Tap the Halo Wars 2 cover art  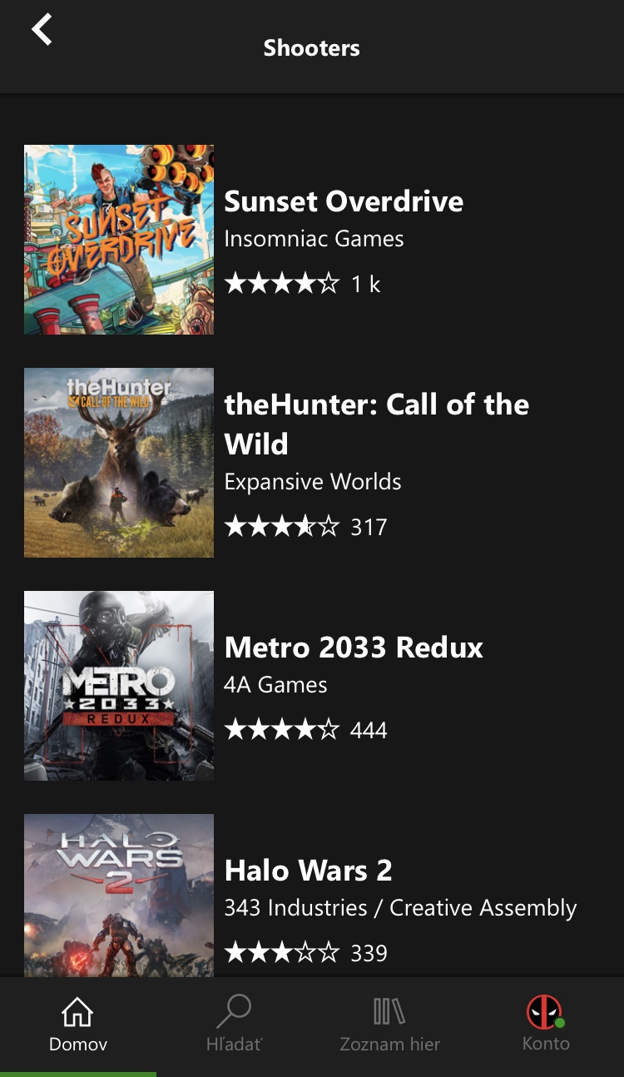click(118, 895)
